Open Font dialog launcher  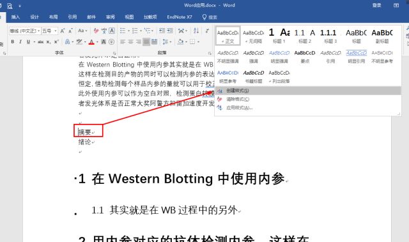(x=114, y=53)
